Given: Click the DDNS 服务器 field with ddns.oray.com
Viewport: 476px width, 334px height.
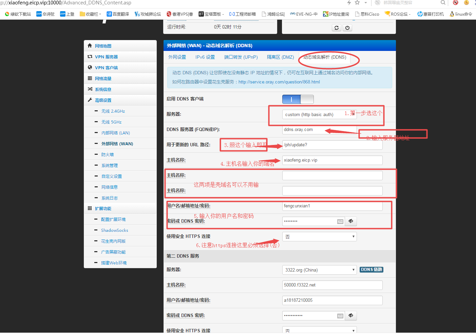Looking at the screenshot, I should click(x=319, y=130).
